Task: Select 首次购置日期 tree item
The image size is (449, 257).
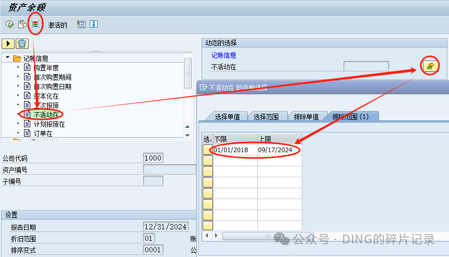Action: point(52,87)
